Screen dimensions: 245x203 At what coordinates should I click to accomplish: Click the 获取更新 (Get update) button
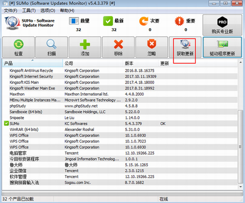coord(185,47)
